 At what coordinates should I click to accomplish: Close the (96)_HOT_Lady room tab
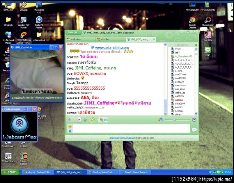point(154,39)
